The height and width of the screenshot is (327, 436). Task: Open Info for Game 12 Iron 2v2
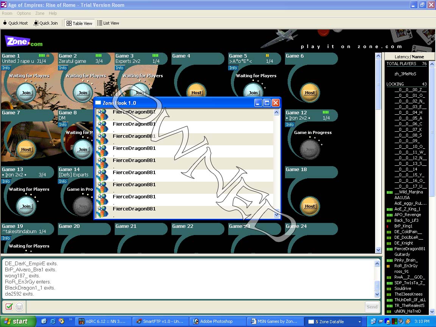[290, 125]
